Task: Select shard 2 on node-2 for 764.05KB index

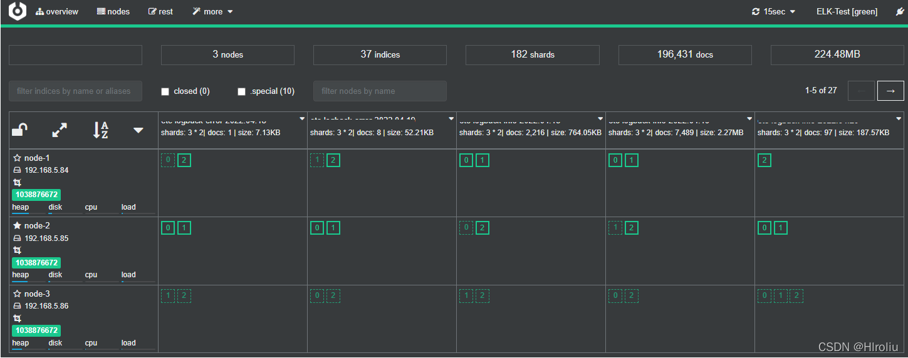Action: point(482,228)
